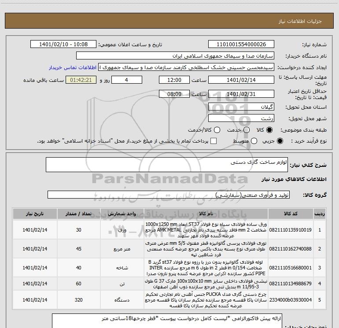
Task: Click the response deadline hour 12:00 field
Action: [174, 80]
